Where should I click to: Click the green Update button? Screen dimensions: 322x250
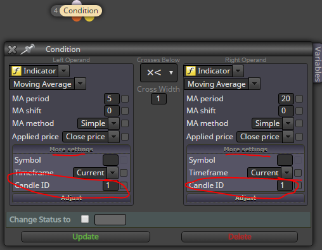coord(86,237)
